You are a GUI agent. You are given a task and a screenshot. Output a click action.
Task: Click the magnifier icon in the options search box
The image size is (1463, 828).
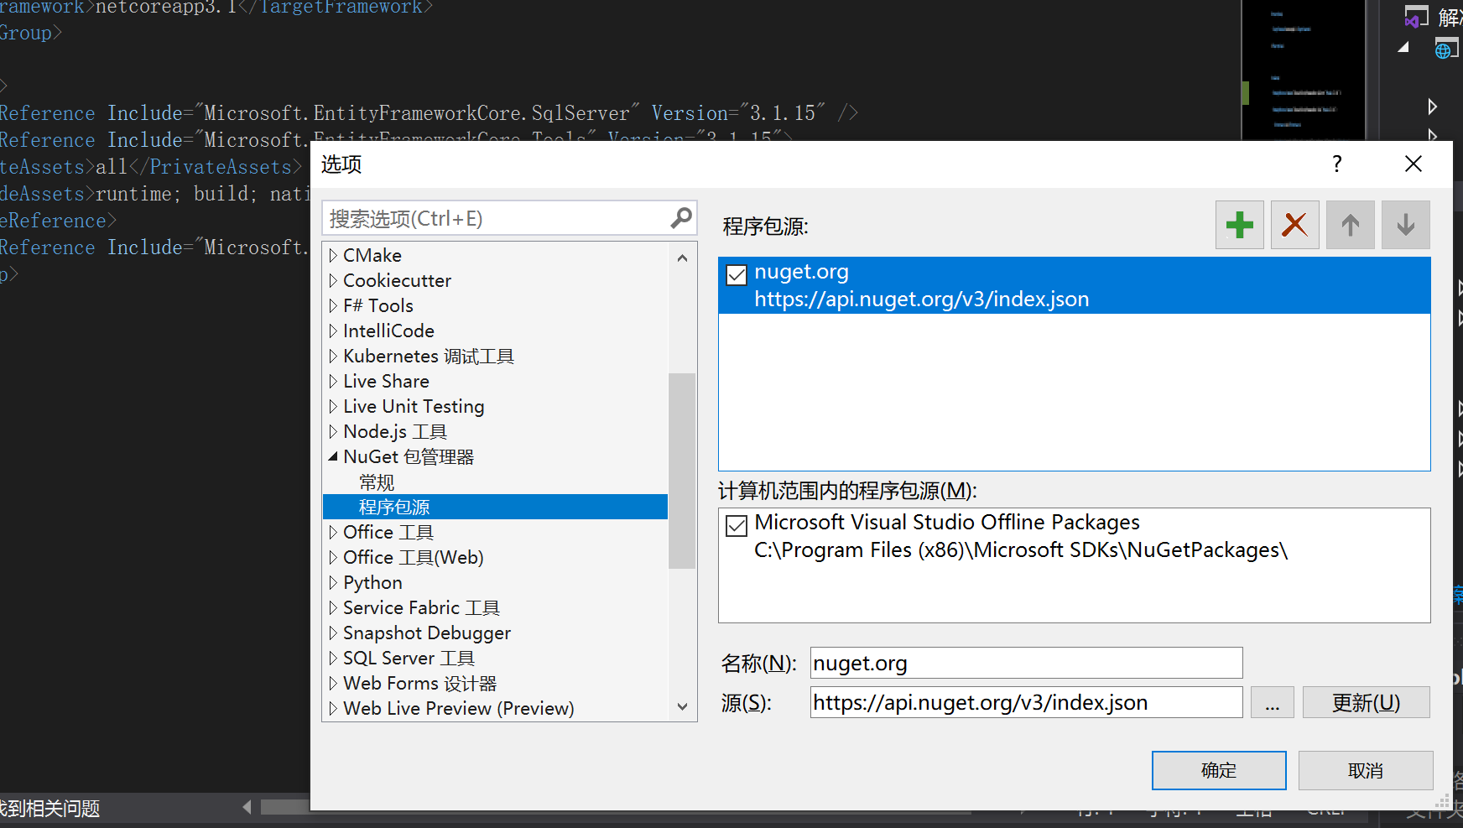coord(679,217)
